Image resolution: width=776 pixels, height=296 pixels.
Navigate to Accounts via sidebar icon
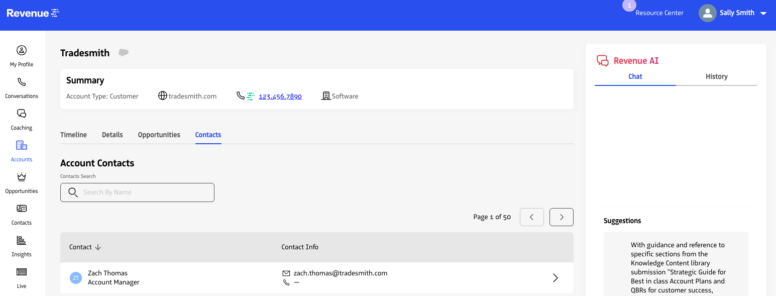(x=21, y=145)
